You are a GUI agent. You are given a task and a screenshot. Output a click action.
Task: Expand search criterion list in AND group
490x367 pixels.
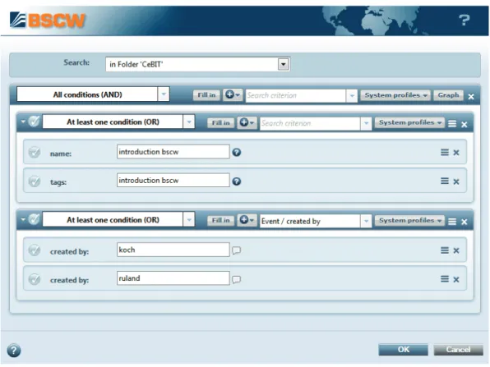click(352, 95)
